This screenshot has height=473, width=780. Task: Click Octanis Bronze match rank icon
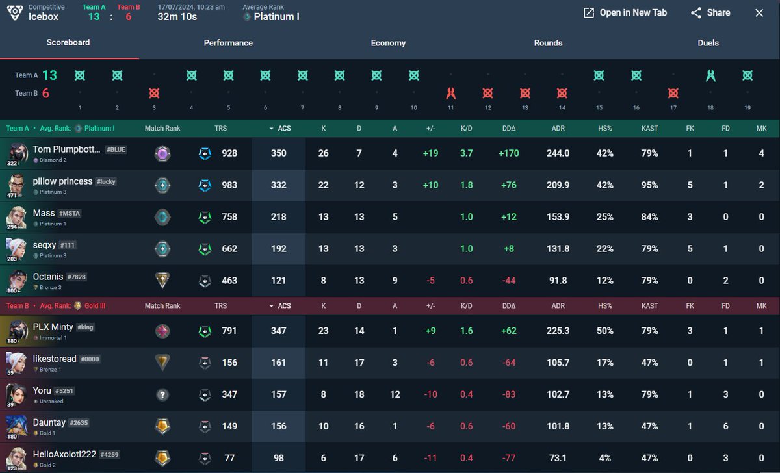pyautogui.click(x=162, y=281)
